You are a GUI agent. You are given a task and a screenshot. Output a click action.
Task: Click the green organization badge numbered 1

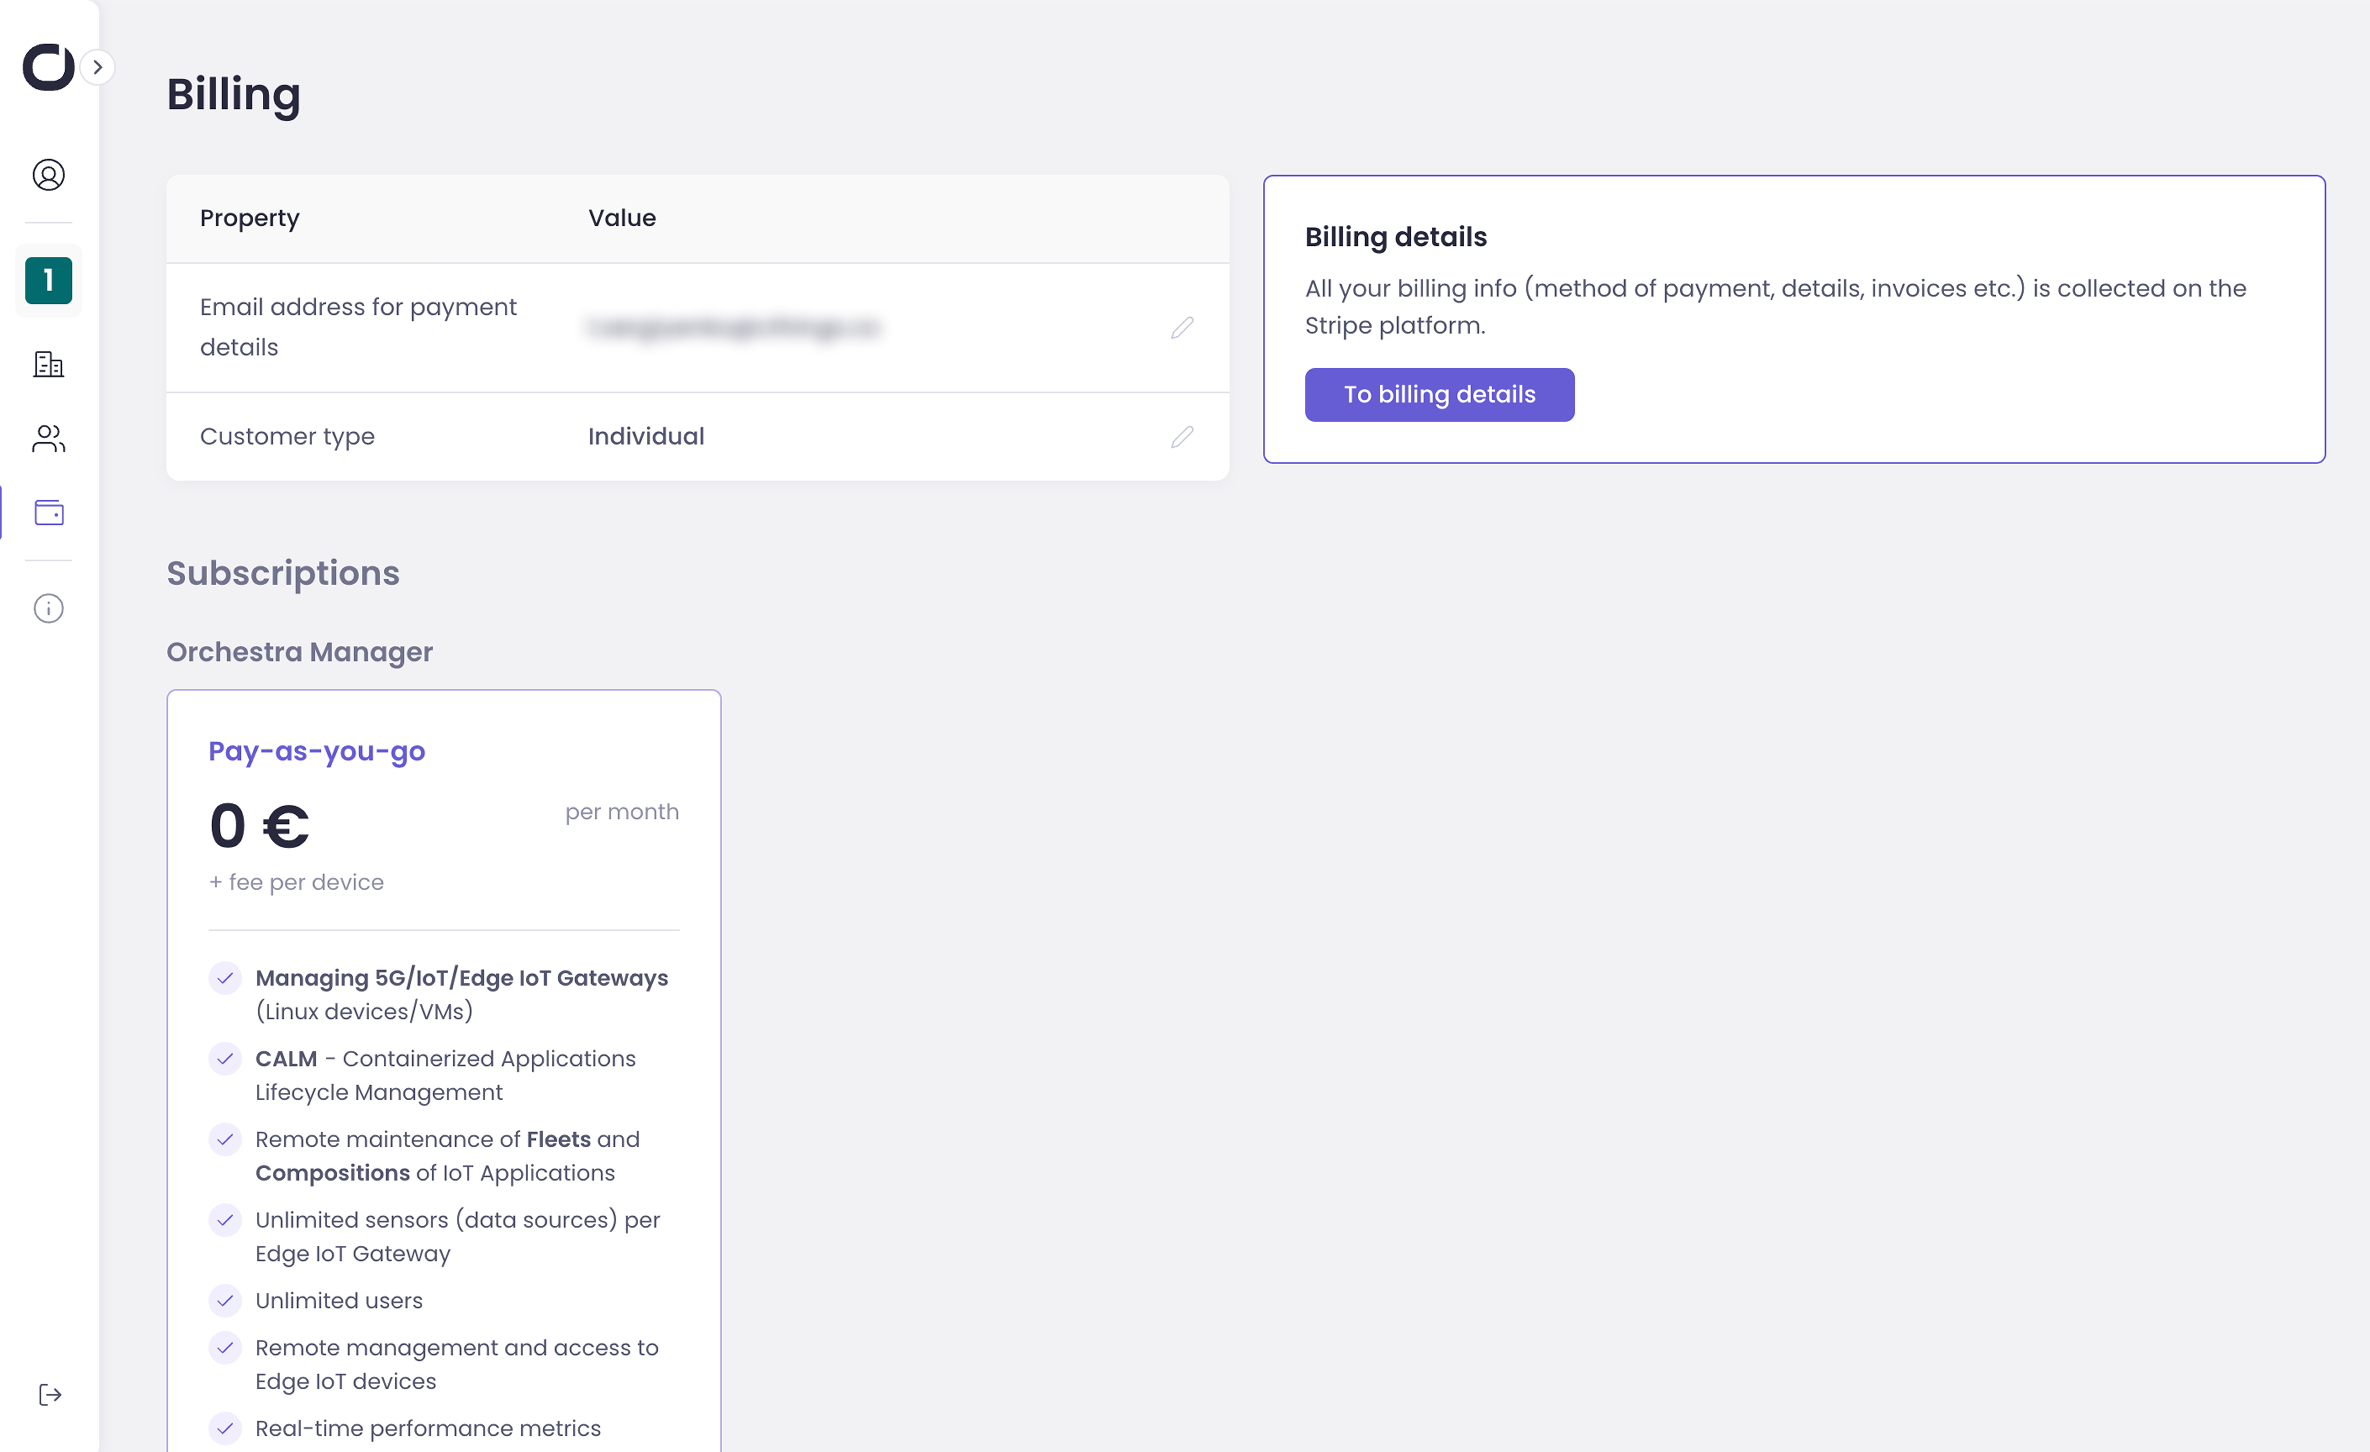48,281
